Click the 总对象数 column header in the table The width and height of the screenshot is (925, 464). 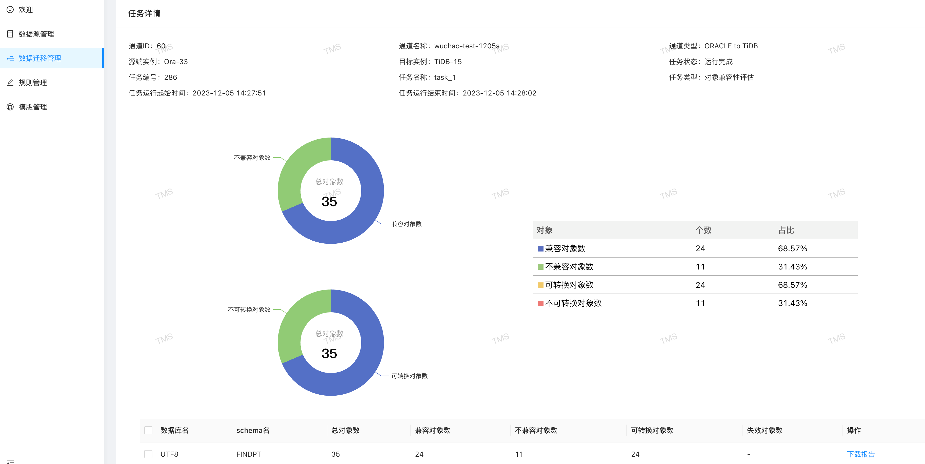point(345,430)
